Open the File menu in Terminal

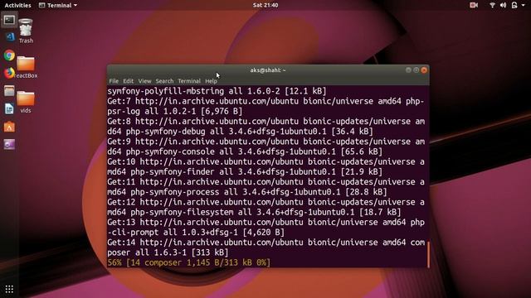click(x=114, y=81)
